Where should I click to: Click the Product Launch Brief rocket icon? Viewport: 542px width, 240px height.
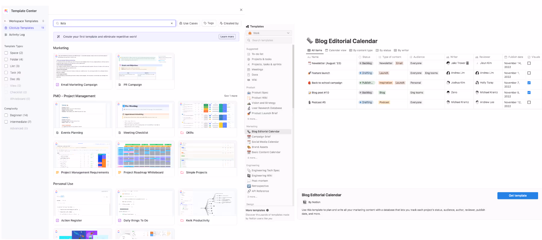pos(249,113)
